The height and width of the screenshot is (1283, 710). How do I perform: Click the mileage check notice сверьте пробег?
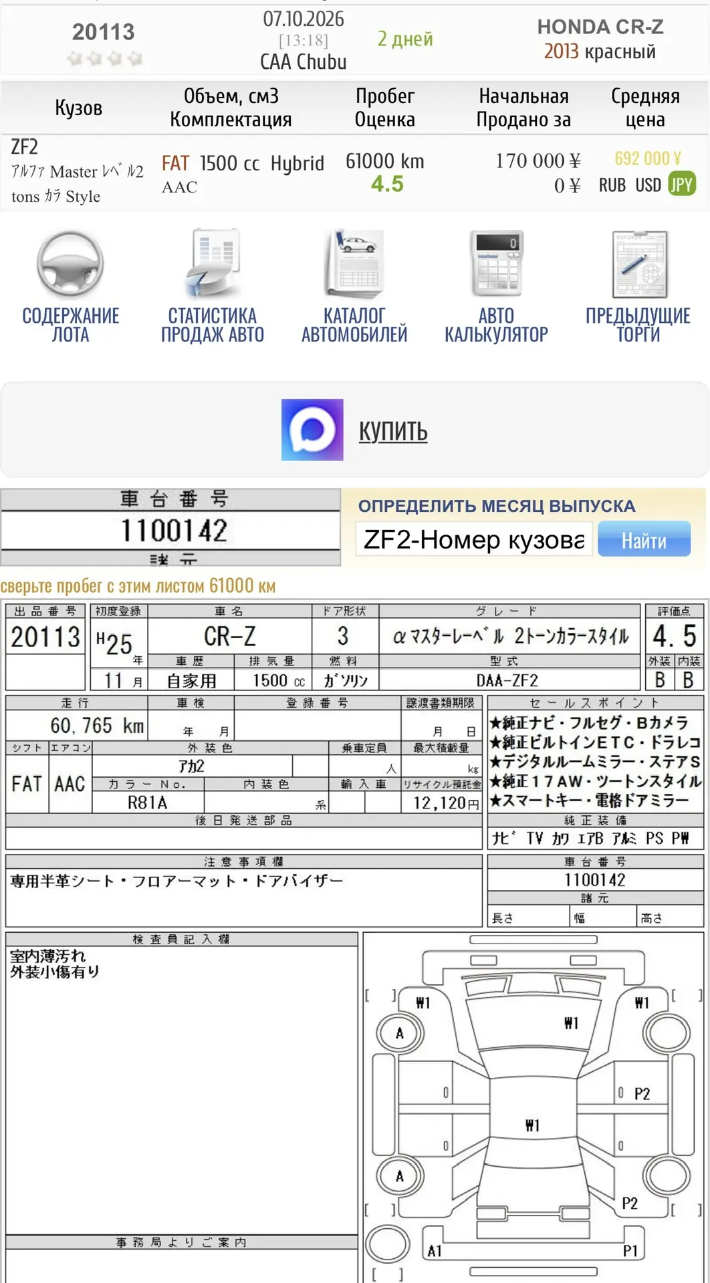(138, 586)
